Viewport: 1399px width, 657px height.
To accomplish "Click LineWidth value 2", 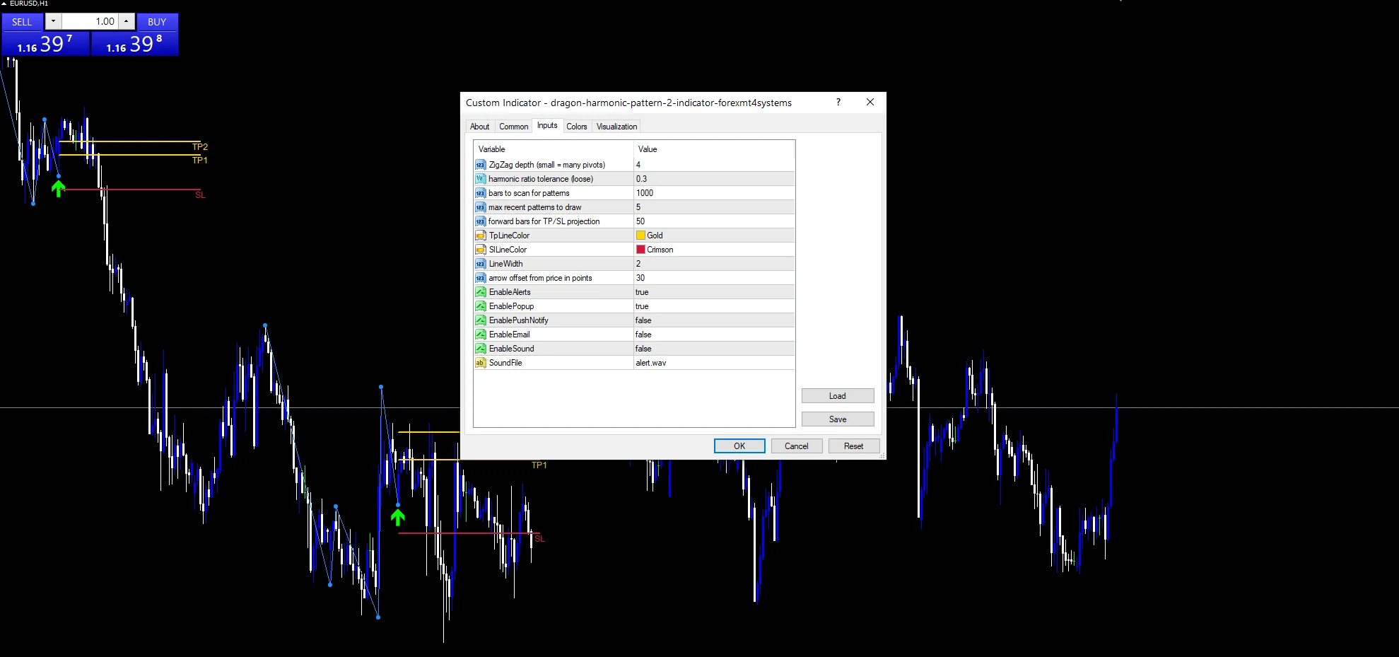I will click(714, 264).
